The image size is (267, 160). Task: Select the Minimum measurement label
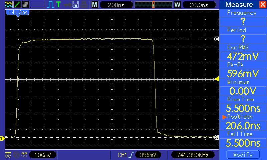click(238, 82)
